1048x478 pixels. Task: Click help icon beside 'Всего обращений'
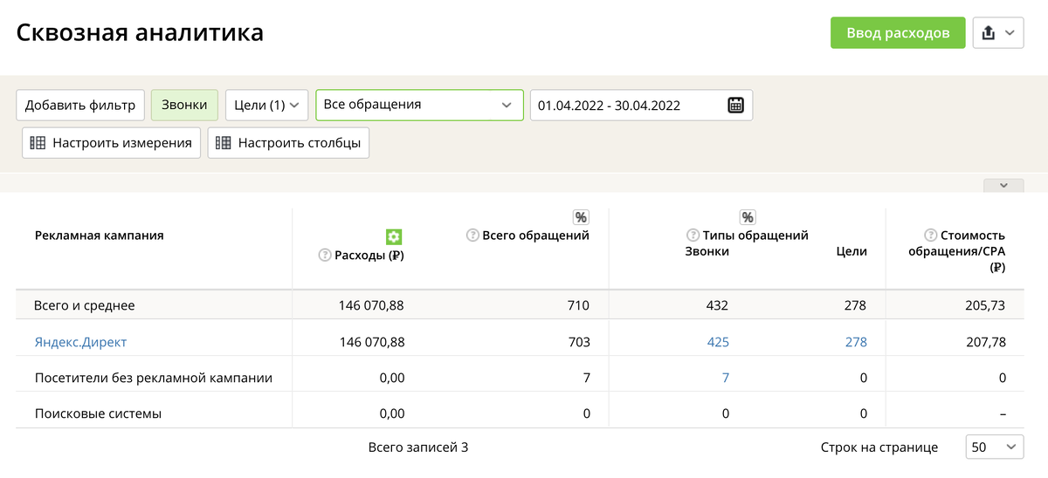point(472,236)
